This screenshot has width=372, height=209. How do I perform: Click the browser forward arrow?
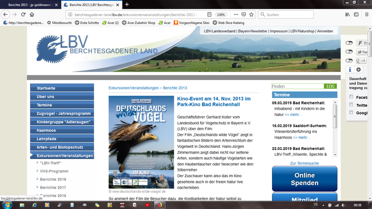tap(15, 15)
